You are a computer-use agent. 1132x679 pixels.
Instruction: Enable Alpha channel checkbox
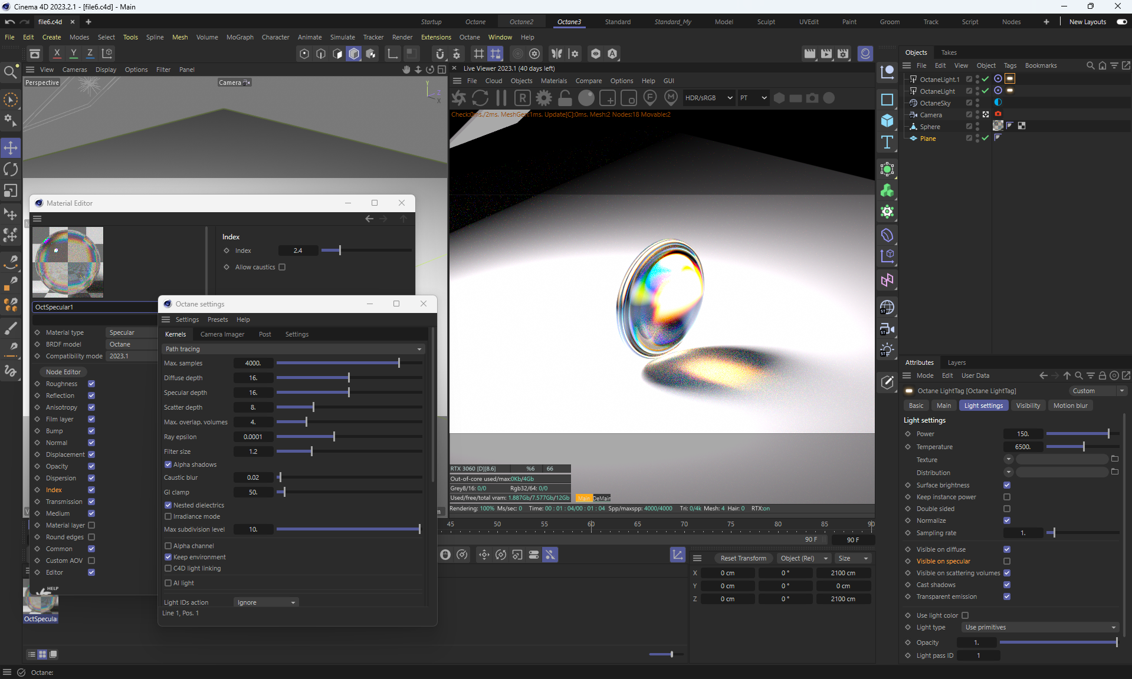pos(168,546)
